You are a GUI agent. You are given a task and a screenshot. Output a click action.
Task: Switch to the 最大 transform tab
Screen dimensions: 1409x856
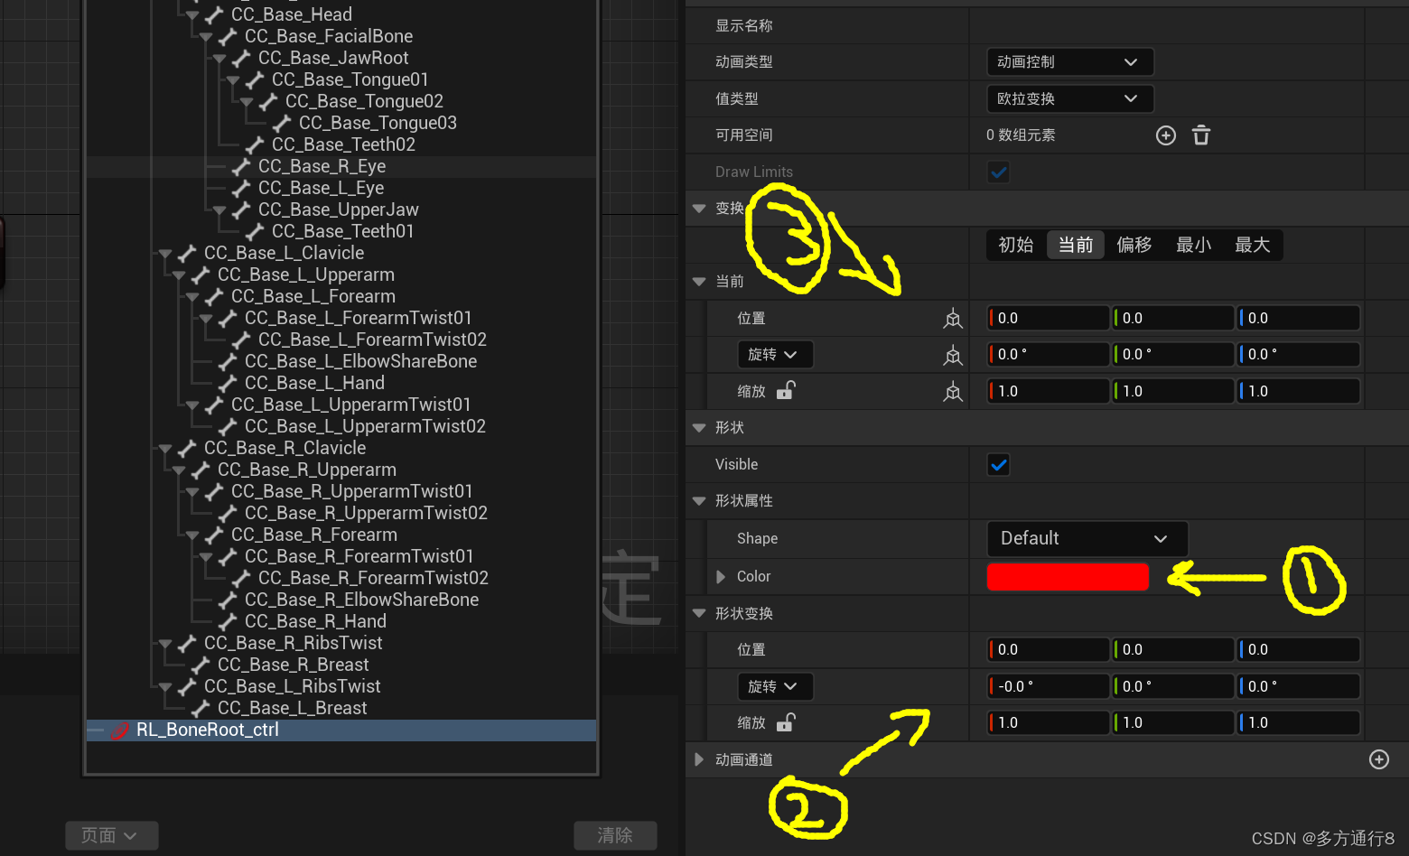tap(1253, 245)
